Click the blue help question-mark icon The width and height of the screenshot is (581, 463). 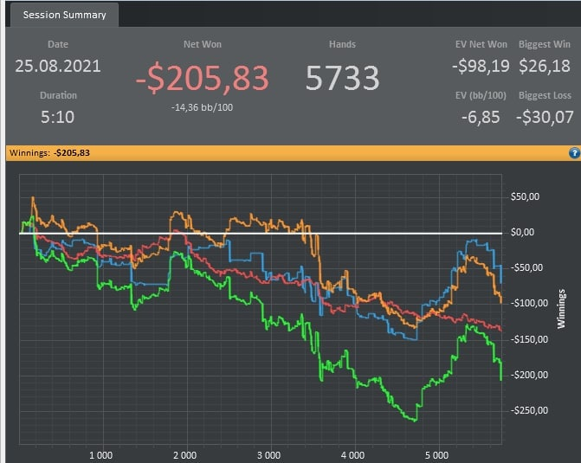pos(574,153)
